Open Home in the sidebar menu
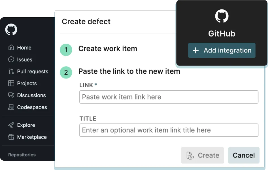Screen dimensions: 272x170 click(24, 48)
